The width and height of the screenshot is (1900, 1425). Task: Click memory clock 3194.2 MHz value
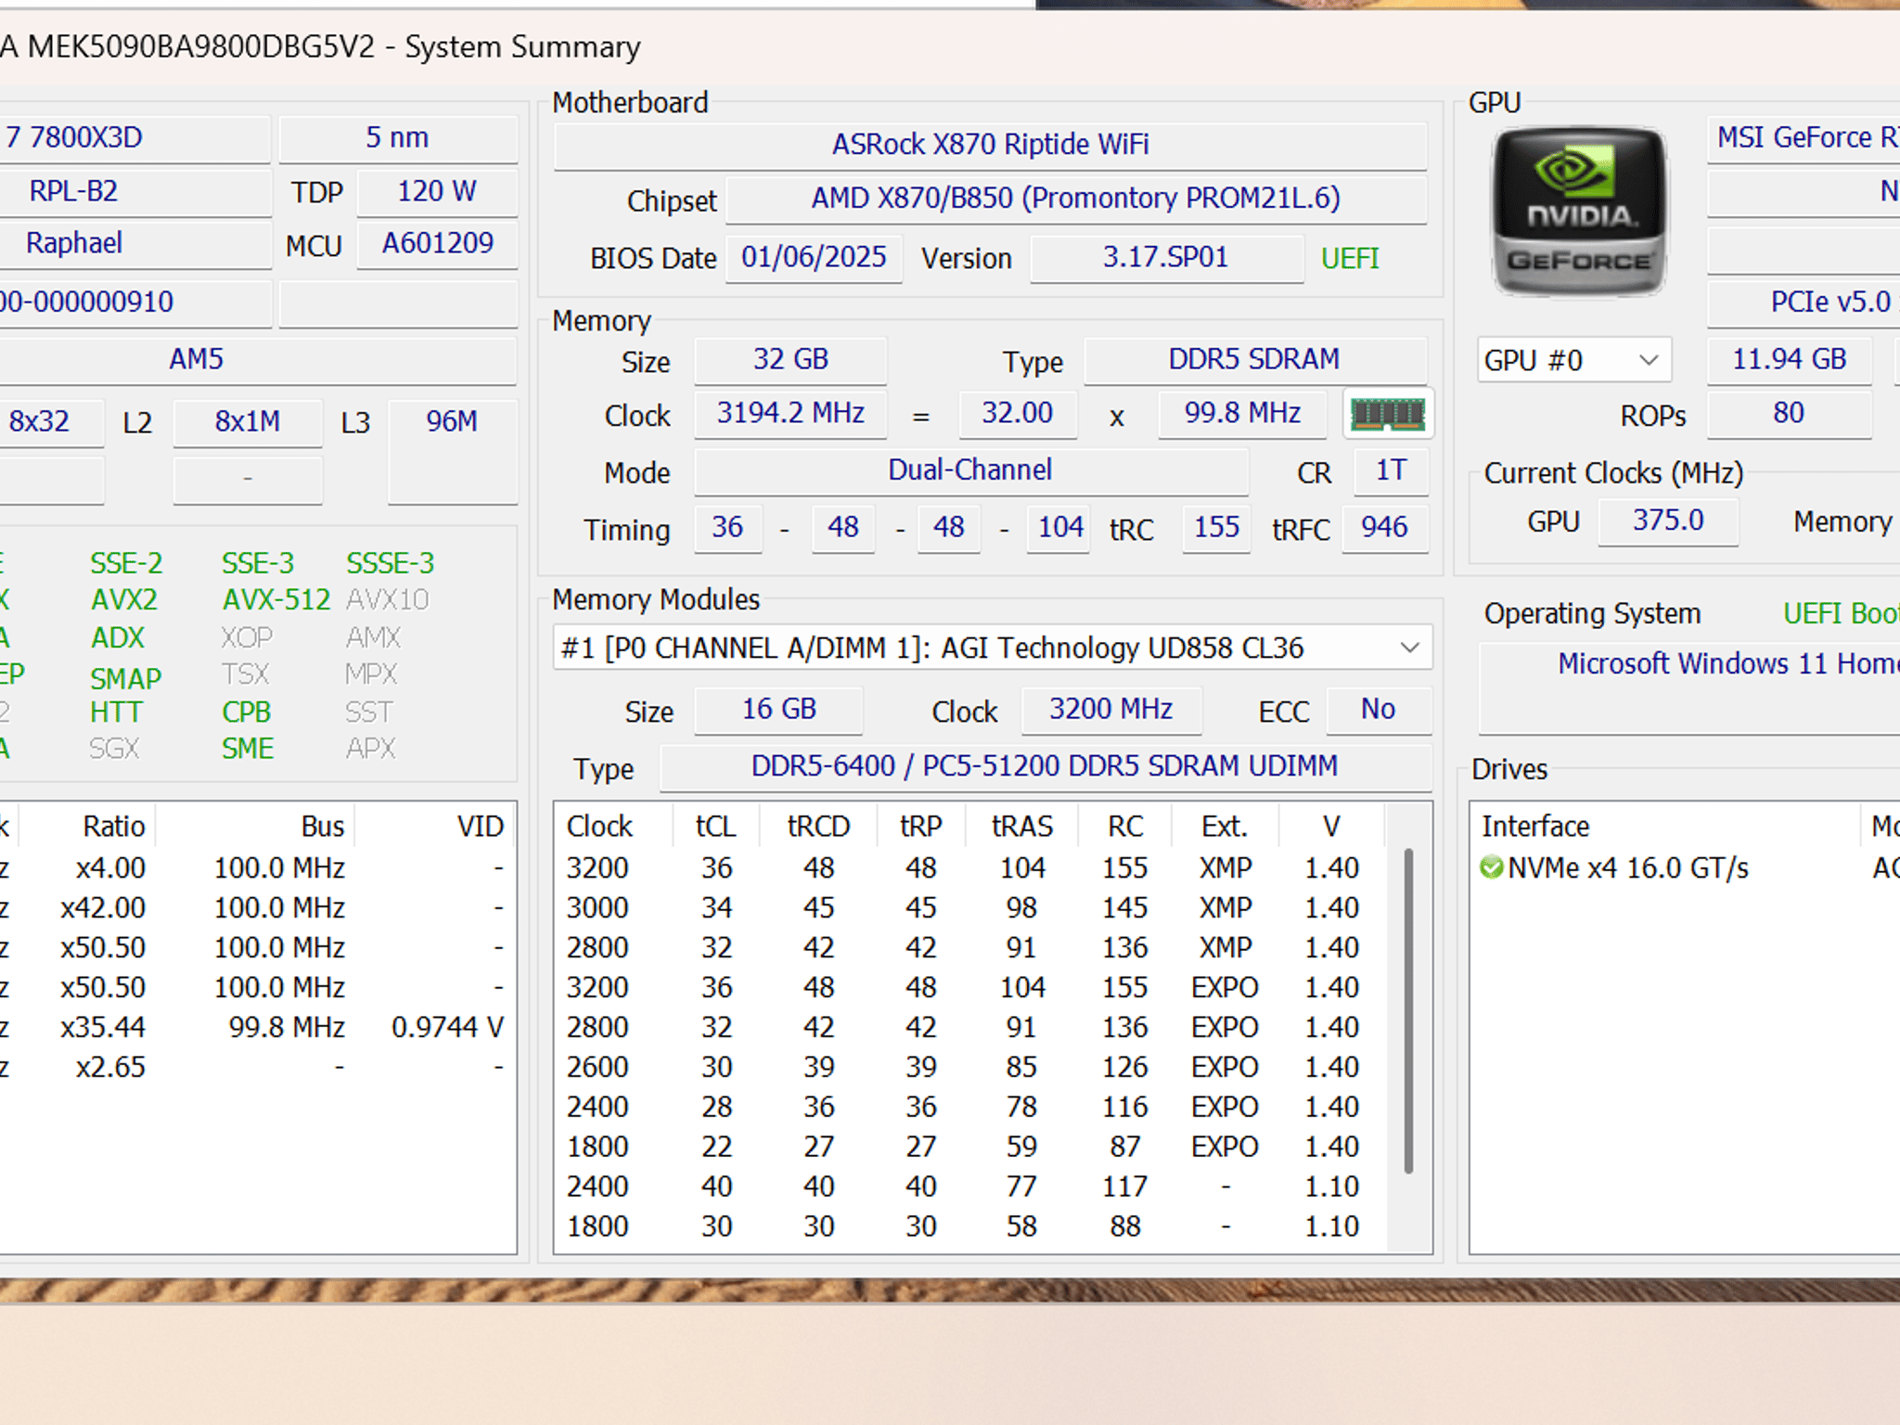click(x=790, y=414)
